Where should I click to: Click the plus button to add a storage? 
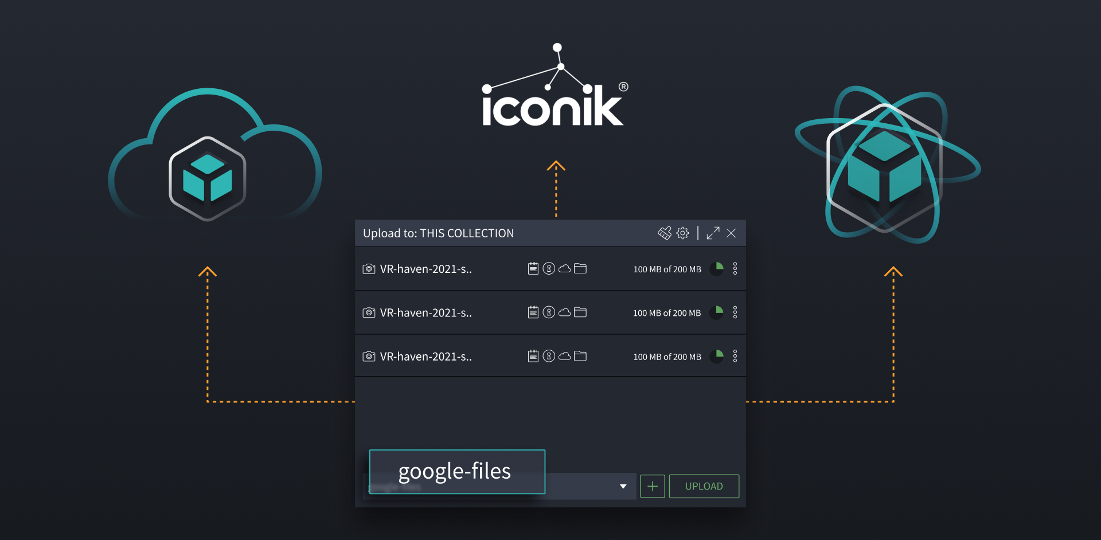[652, 486]
